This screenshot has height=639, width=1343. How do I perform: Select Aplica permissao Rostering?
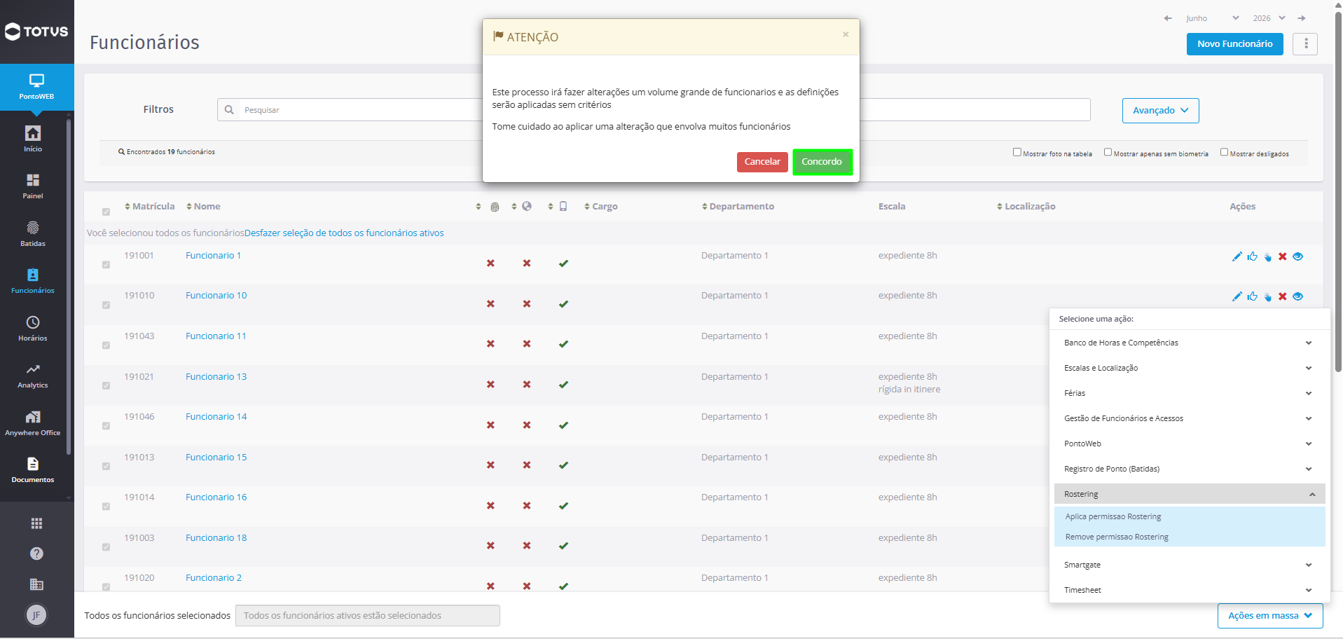click(1113, 516)
